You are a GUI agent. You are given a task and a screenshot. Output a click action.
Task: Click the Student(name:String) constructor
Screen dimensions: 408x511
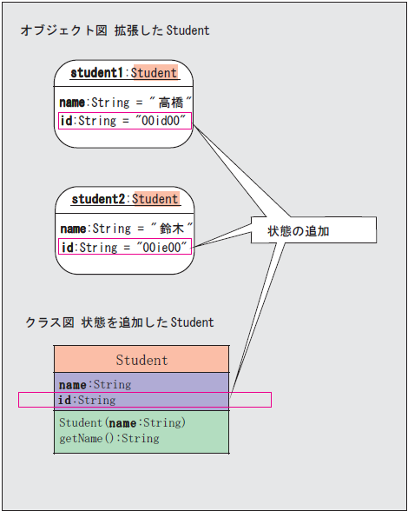coord(122,422)
